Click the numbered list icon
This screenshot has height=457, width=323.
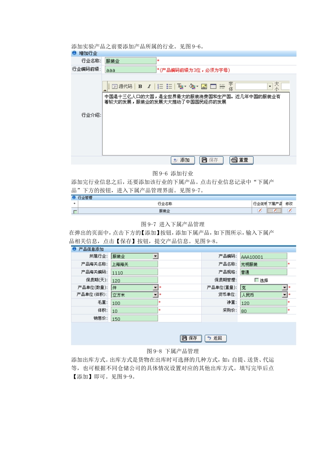pyautogui.click(x=160, y=86)
